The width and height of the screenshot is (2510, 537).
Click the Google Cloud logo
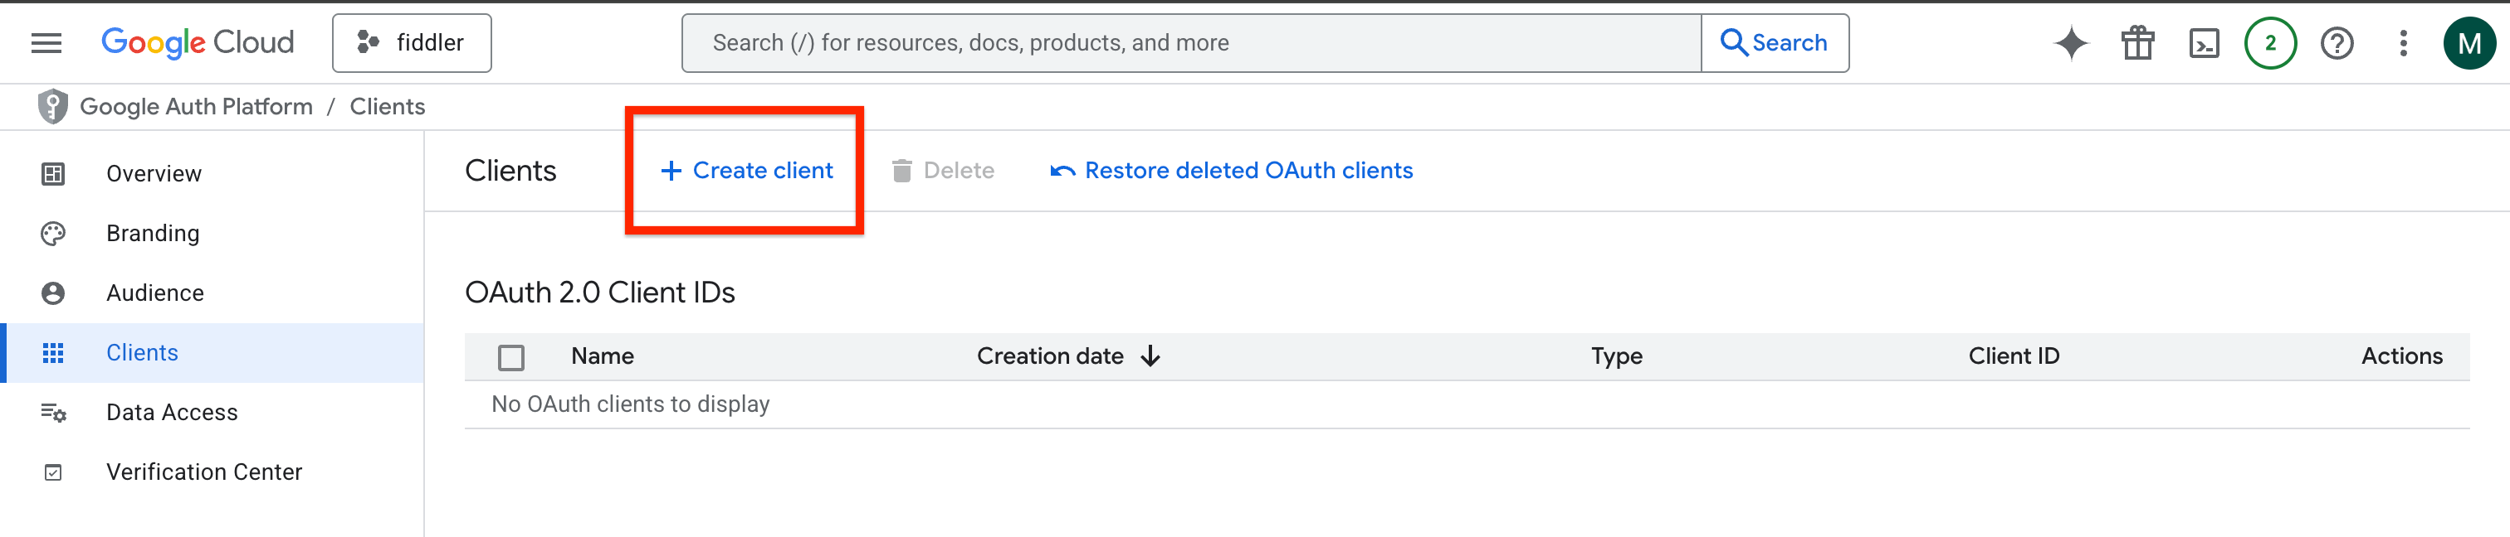pyautogui.click(x=198, y=43)
